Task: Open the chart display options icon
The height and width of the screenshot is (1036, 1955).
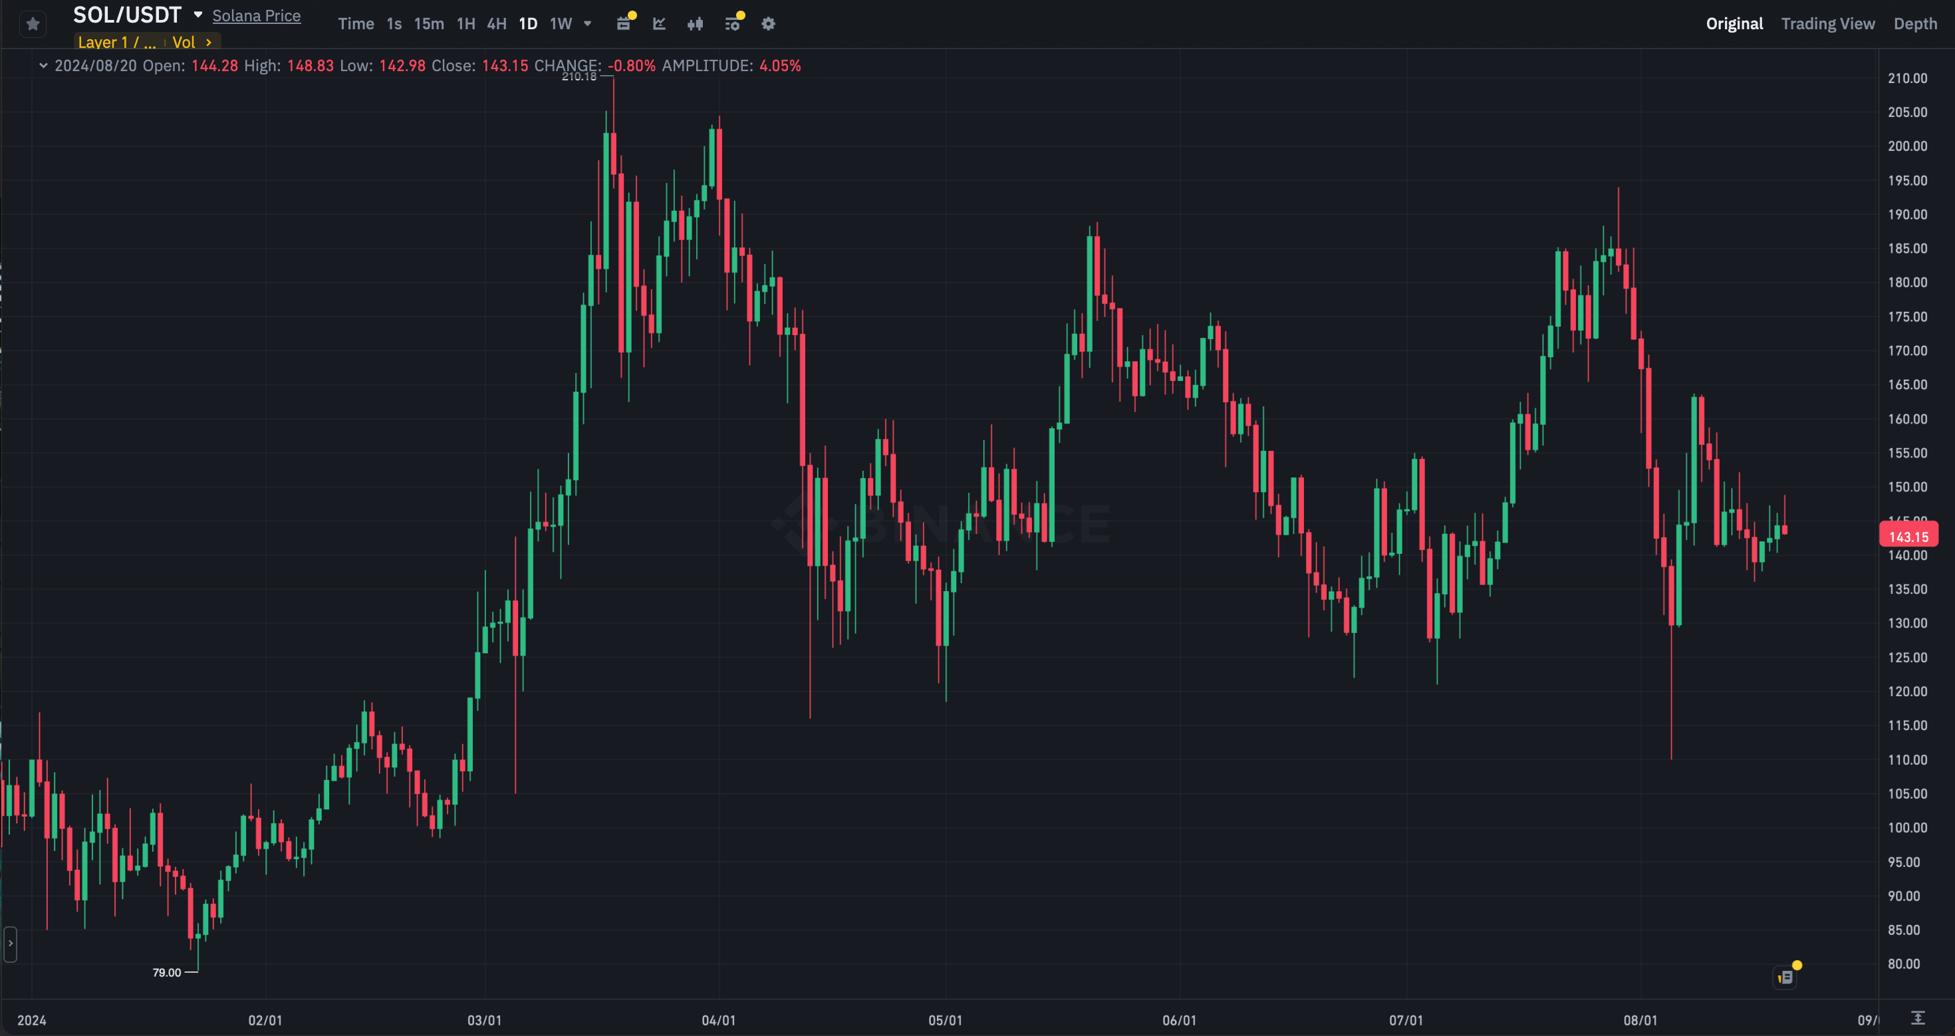Action: click(x=732, y=23)
